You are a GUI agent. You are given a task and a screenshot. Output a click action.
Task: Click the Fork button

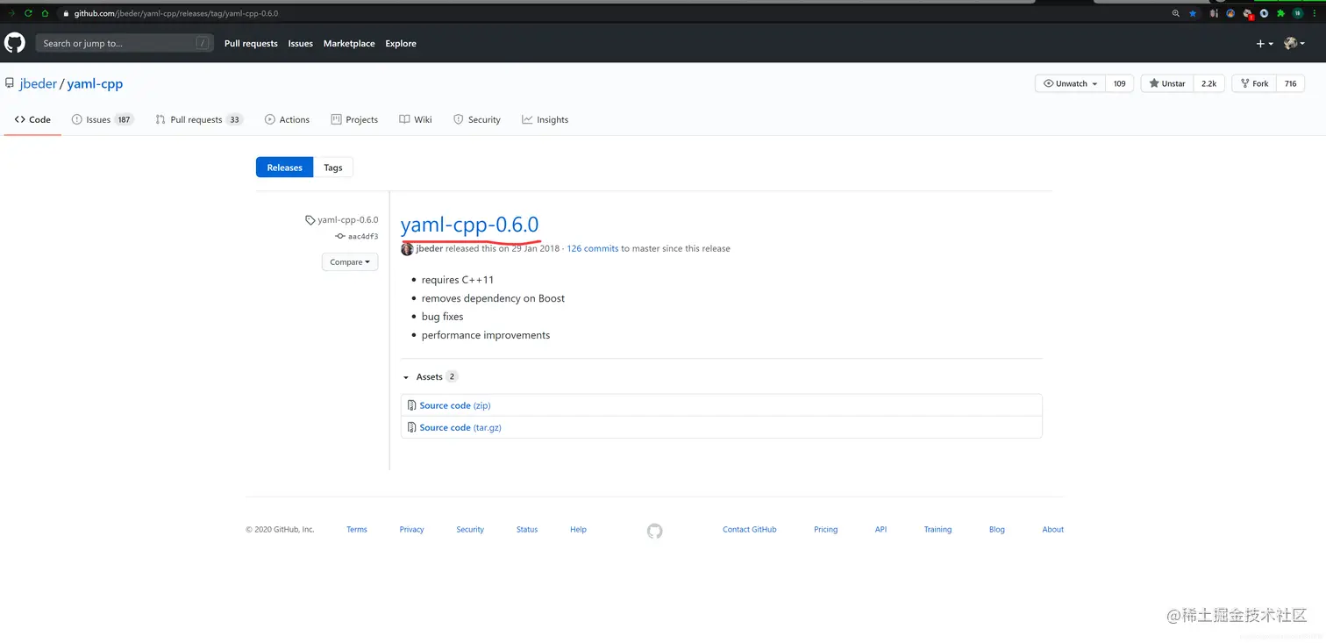point(1254,83)
